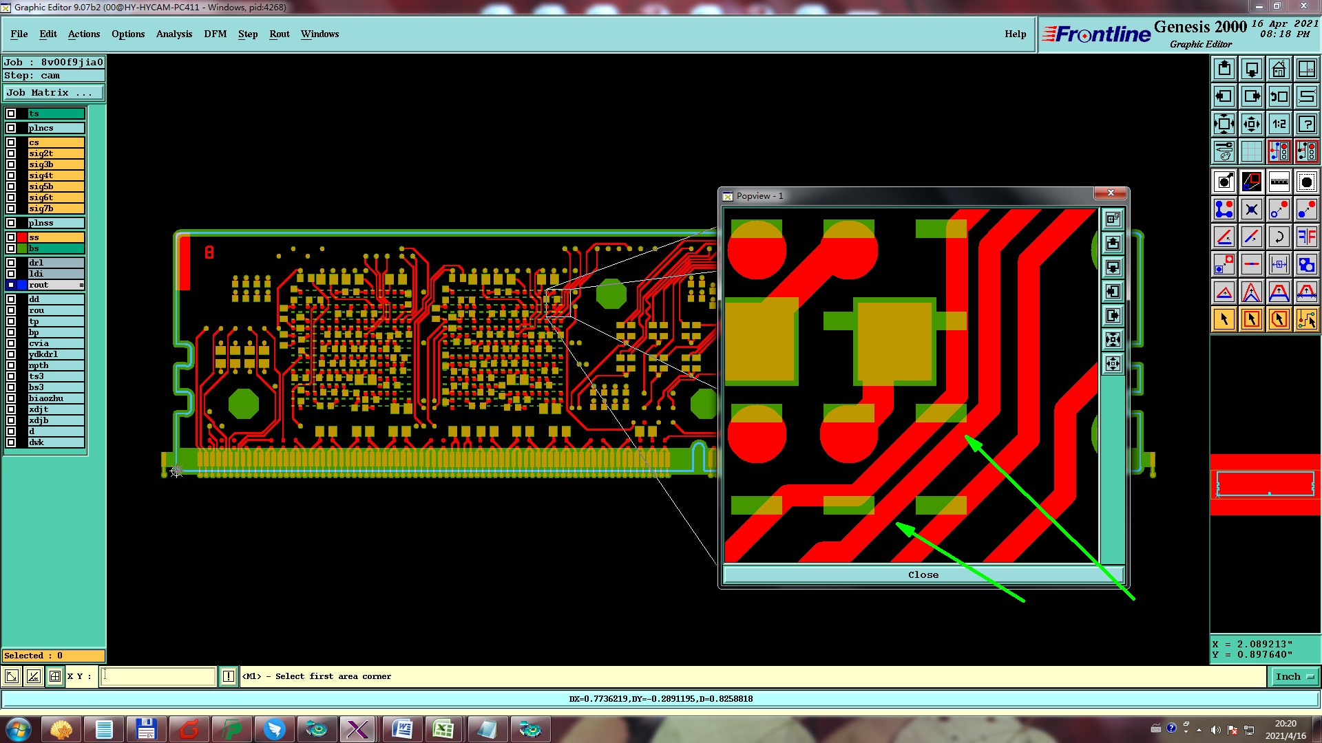
Task: Click the mirror F tool icon
Action: coord(1306,237)
